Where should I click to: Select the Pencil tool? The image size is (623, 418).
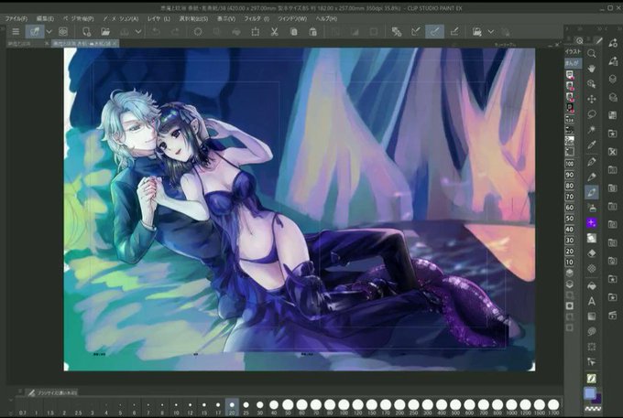(x=592, y=177)
